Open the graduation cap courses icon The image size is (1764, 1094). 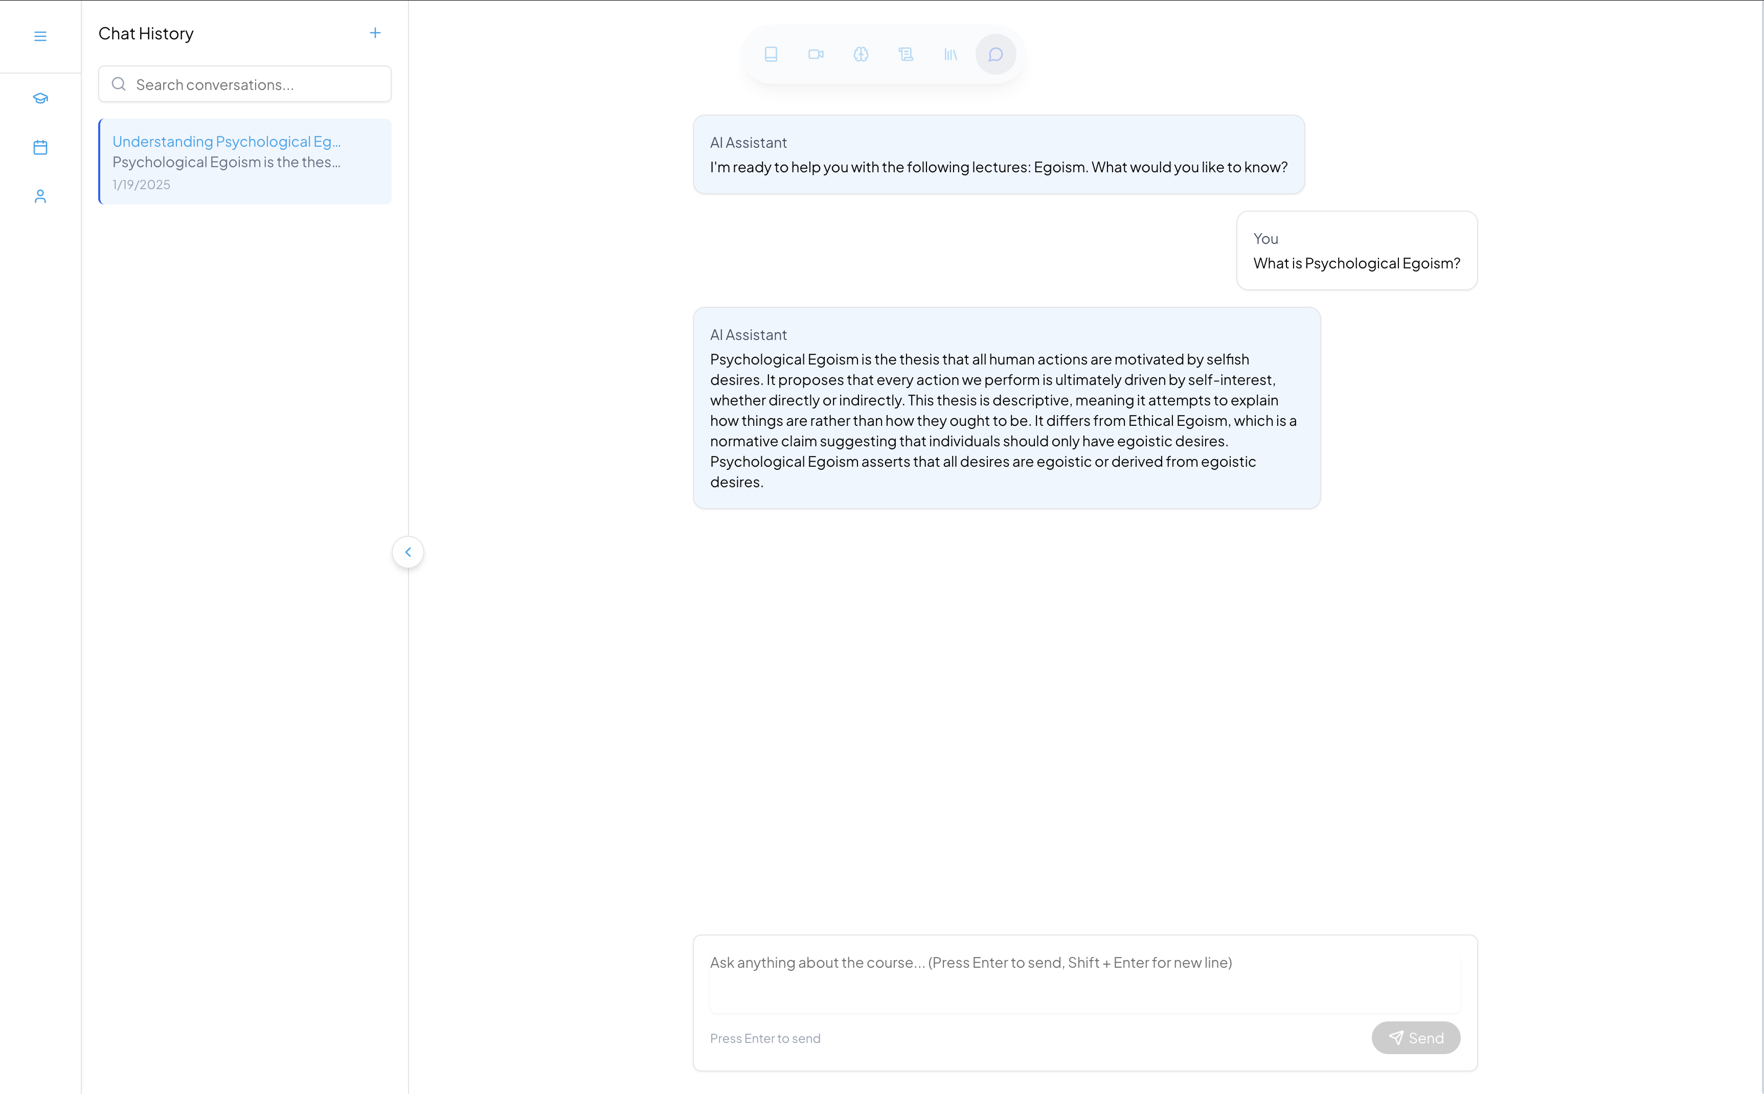pyautogui.click(x=40, y=98)
